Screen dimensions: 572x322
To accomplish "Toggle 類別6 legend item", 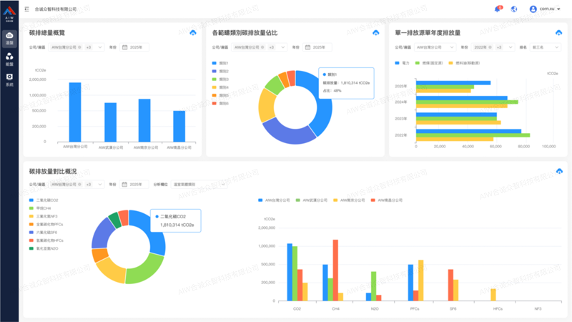I will tap(220, 103).
